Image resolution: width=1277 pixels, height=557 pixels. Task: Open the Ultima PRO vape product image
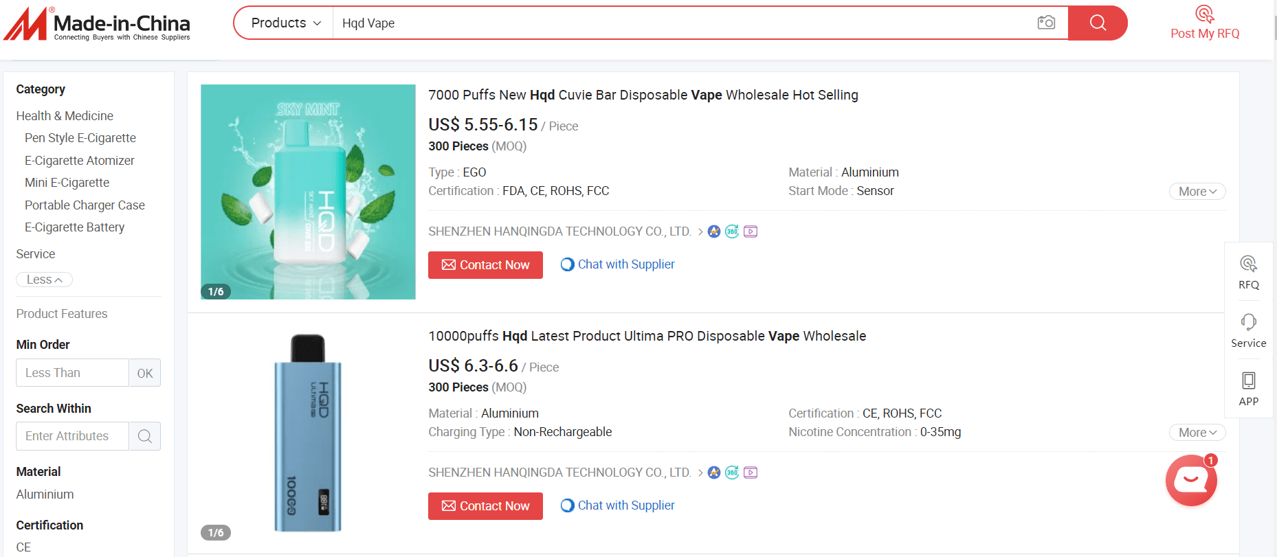coord(308,433)
